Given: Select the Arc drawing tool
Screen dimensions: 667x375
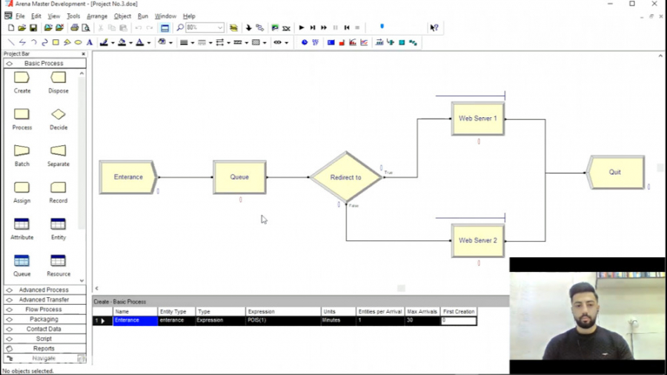Looking at the screenshot, I should (x=33, y=42).
